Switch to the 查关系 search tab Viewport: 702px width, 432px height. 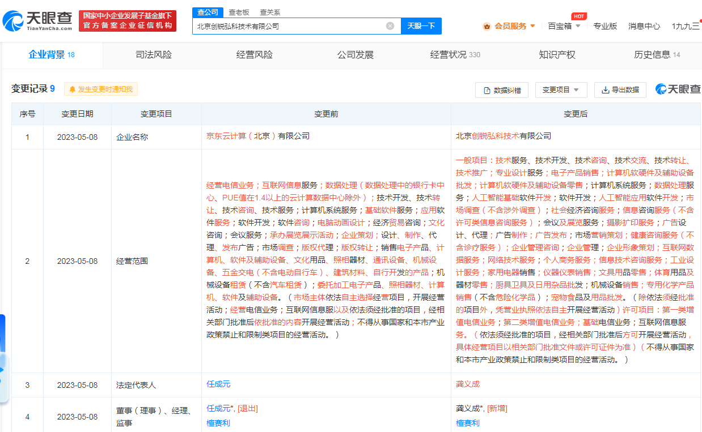click(x=270, y=12)
